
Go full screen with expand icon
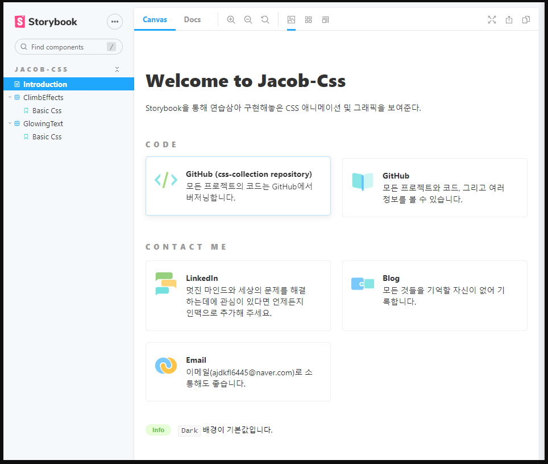coord(492,19)
